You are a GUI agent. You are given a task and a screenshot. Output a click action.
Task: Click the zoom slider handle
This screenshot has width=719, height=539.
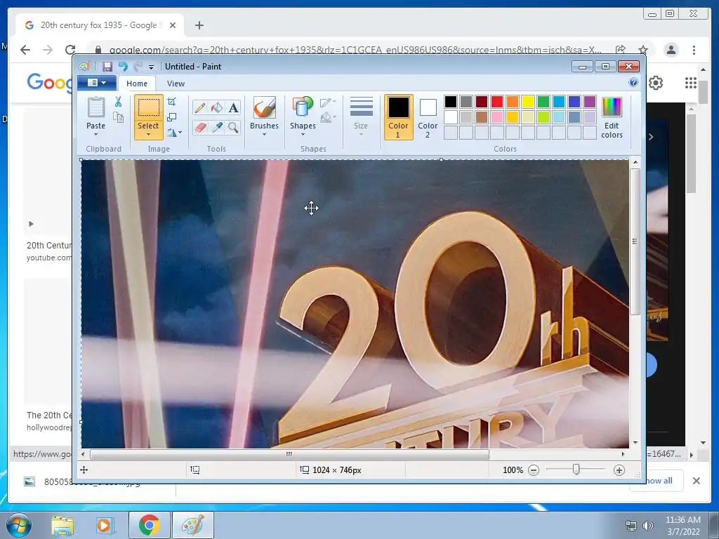(576, 470)
